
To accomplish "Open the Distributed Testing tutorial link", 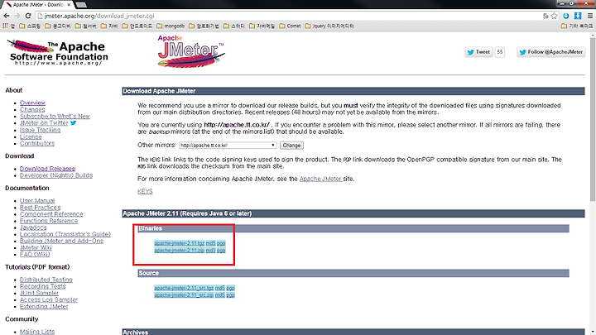I will coord(46,280).
